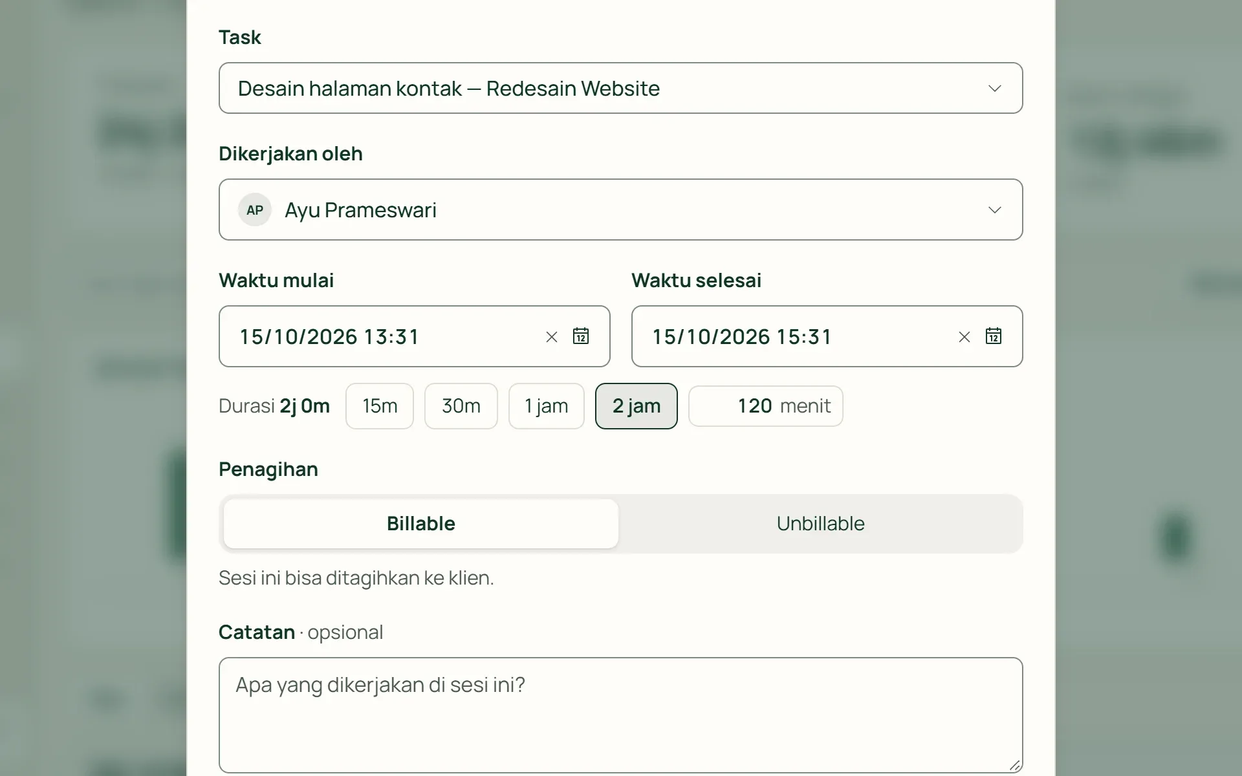Open the Task dropdown for Desain halaman kontak
The image size is (1242, 776).
(x=620, y=88)
